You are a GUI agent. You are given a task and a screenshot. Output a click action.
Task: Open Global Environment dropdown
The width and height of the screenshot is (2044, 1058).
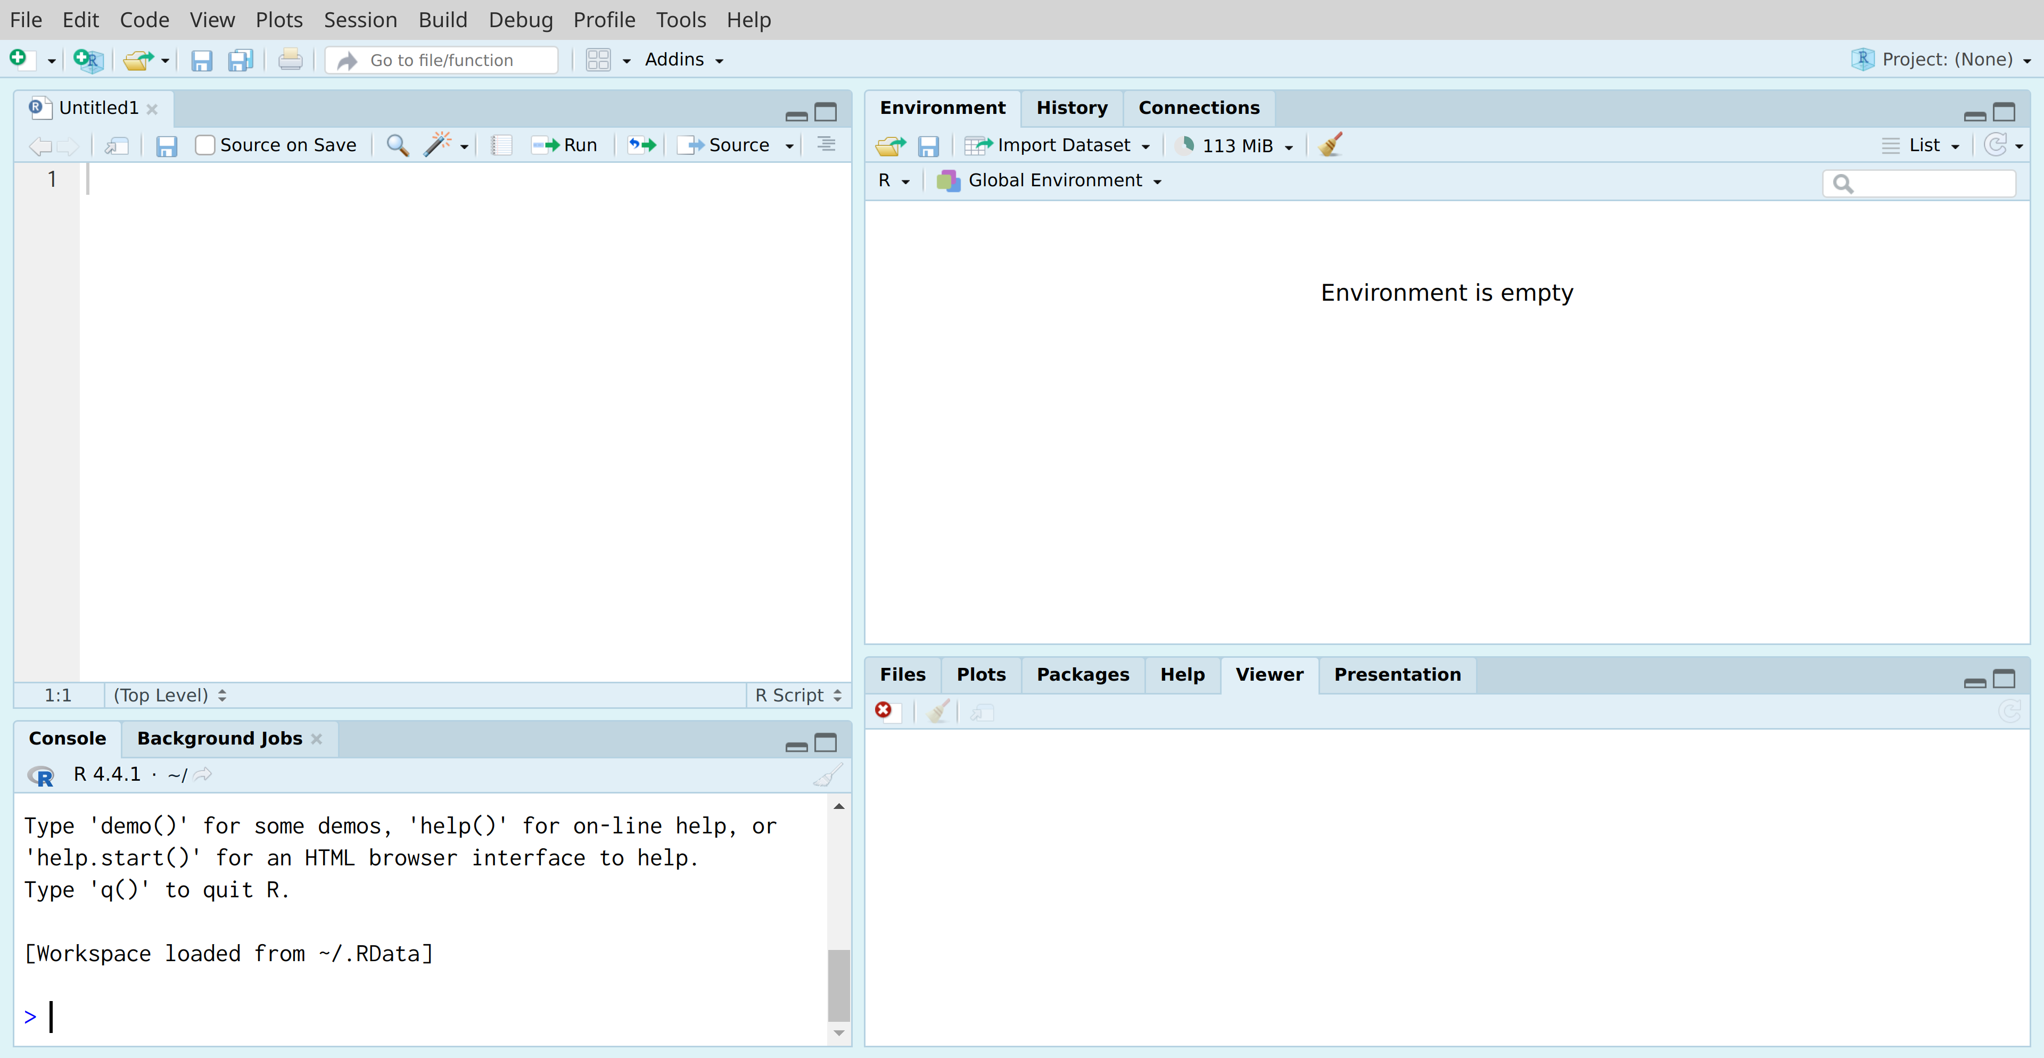pyautogui.click(x=1049, y=181)
